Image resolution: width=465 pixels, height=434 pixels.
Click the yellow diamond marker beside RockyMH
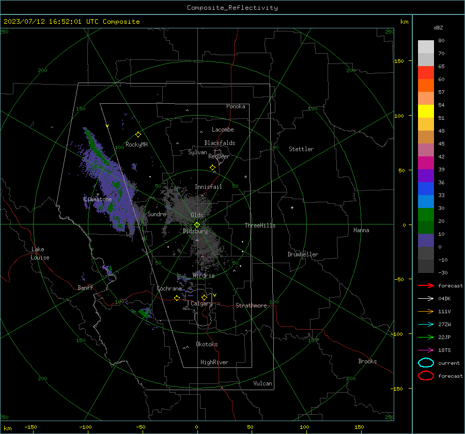click(x=138, y=135)
